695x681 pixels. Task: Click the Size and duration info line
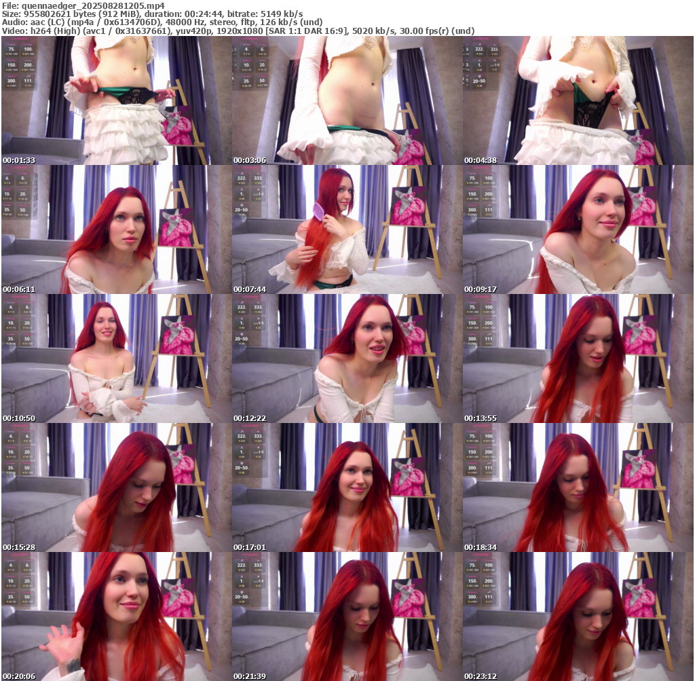coord(153,14)
